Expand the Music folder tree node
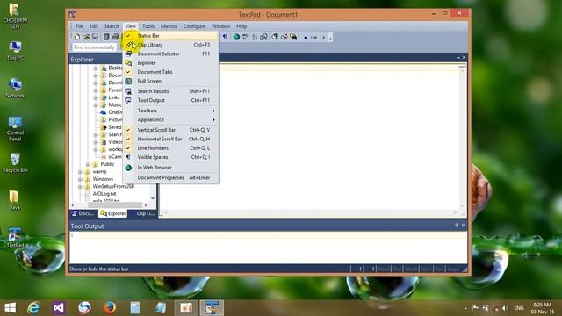This screenshot has height=316, width=562. coord(96,105)
